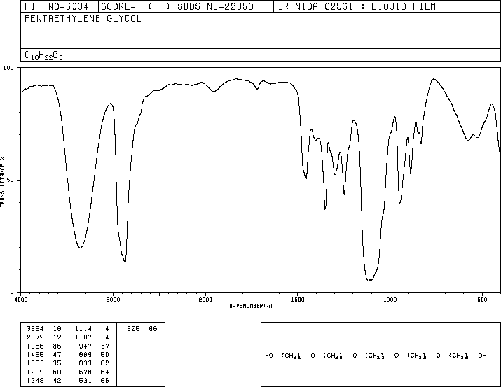The height and width of the screenshot is (387, 501).
Task: Select the 833 peak table entry
Action: tap(94, 363)
